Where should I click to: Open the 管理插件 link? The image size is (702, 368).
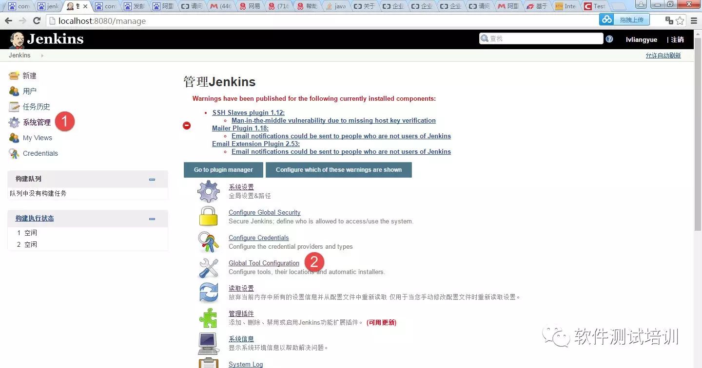241,313
